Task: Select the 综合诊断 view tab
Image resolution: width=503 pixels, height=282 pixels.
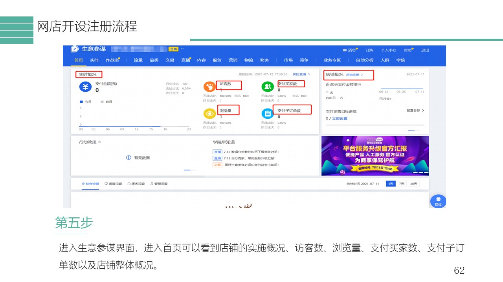Action: coord(90,184)
